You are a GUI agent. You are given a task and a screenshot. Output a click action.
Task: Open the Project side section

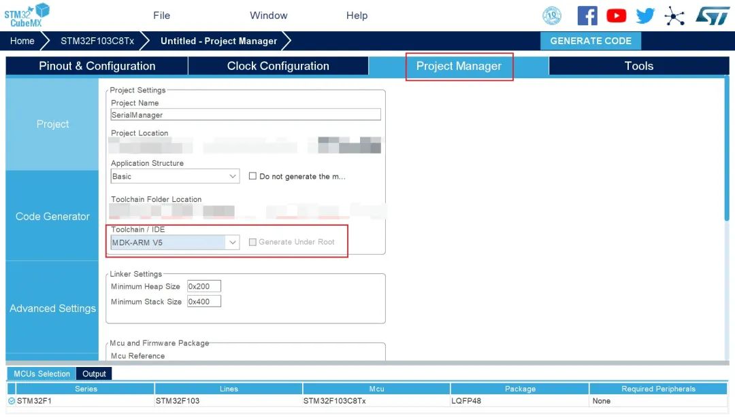(52, 124)
